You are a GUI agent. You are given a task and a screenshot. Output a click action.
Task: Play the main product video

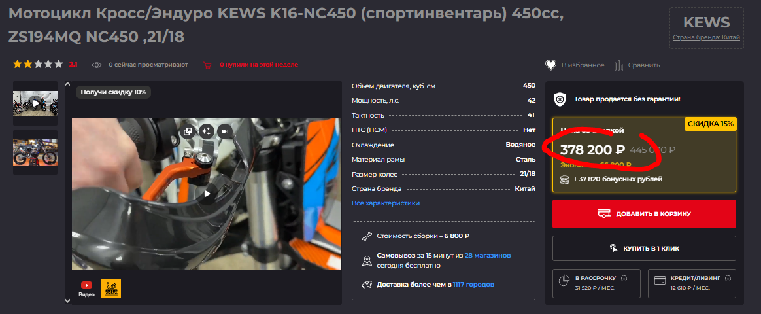pos(207,194)
